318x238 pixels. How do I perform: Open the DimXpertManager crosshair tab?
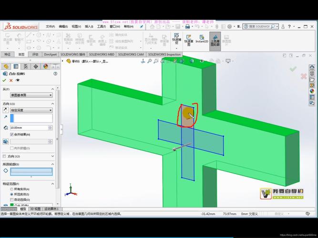[36, 67]
